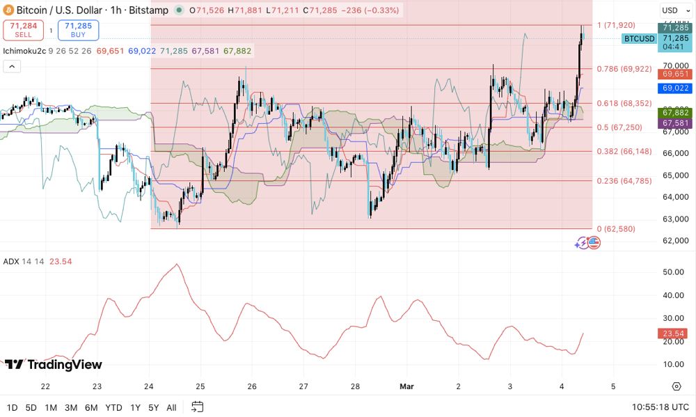Screen dimensions: 696x417
Task: Click the 71,285 BUY button
Action: pos(78,30)
